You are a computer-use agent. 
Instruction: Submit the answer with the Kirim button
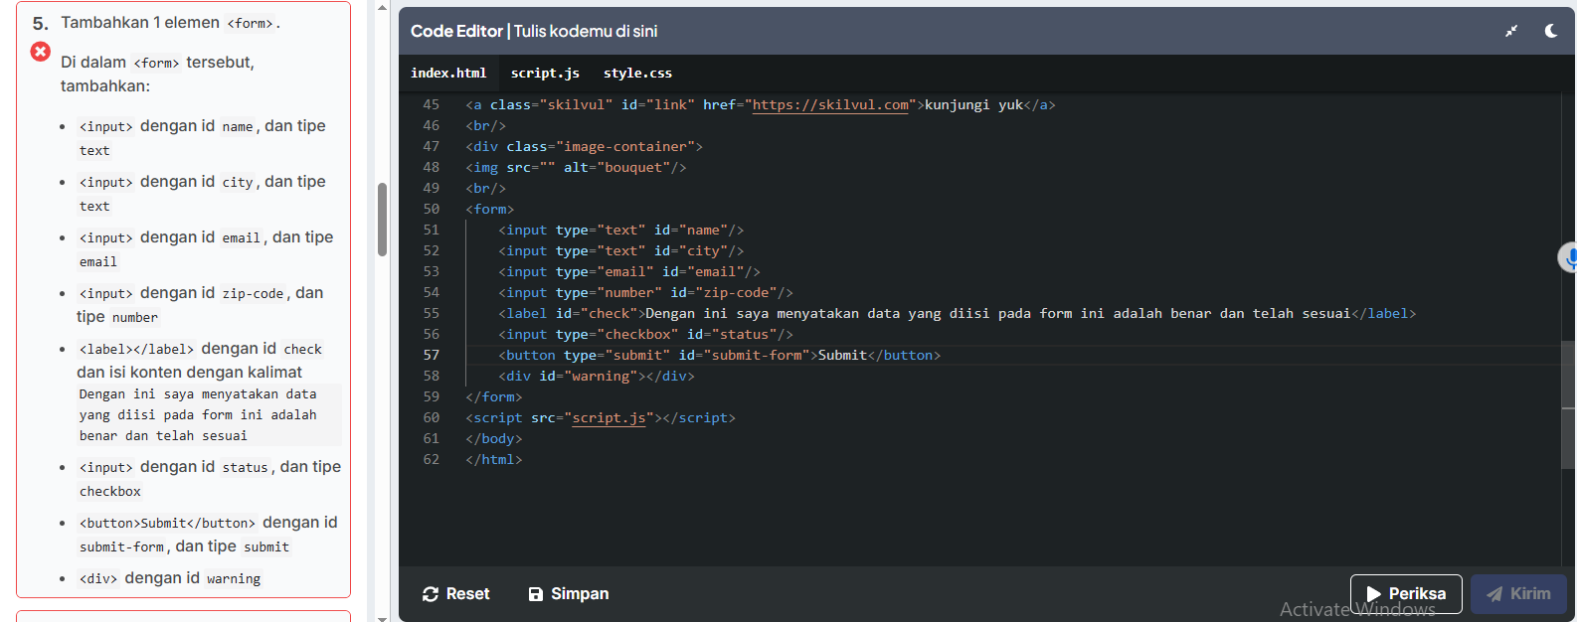click(1518, 593)
